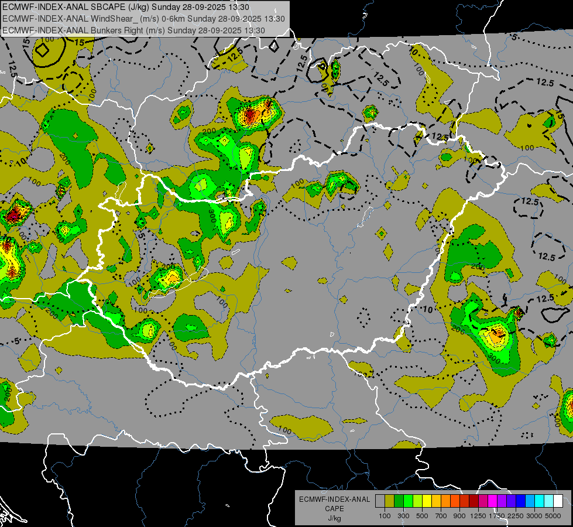Pick the orange swatch just after 700
Viewport: 573px width, 527px height.
pos(446,501)
